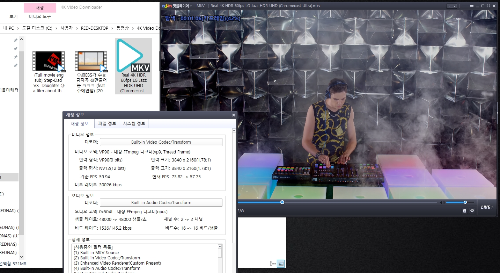
Task: Expand chevron after RED-DESKTOP breadcrumb
Action: (112, 28)
